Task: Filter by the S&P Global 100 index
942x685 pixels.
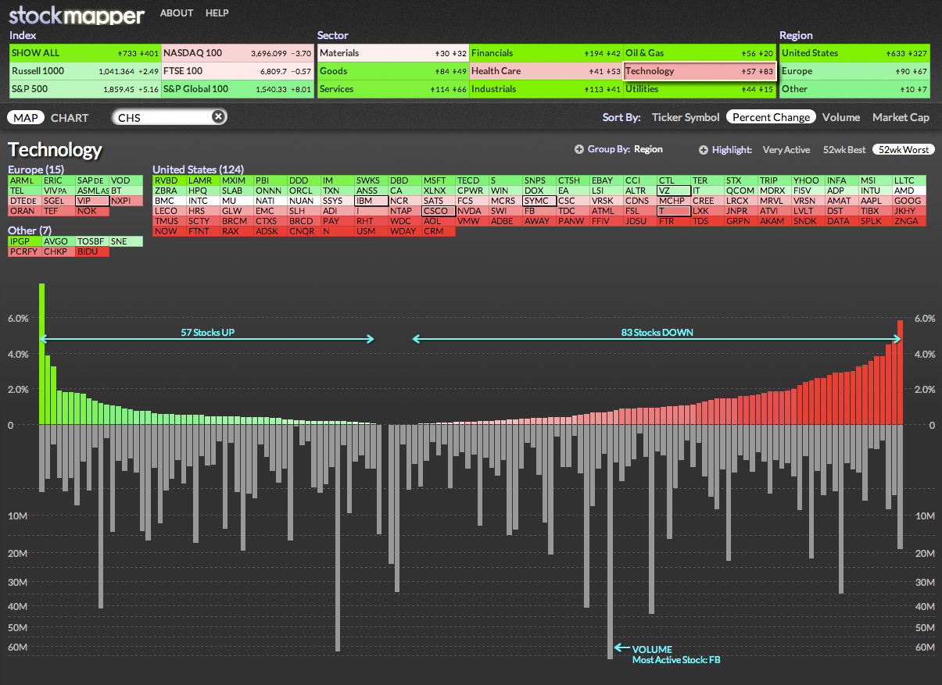Action: pos(238,89)
